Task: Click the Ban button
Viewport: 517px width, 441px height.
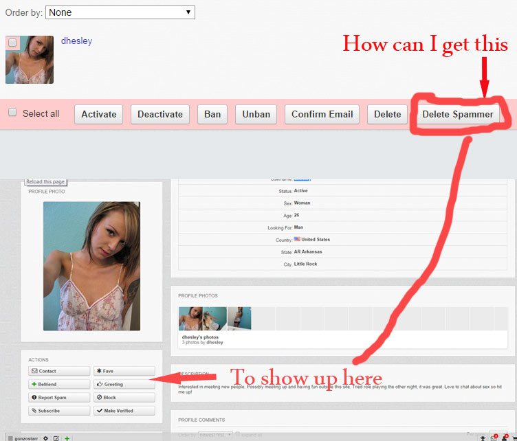Action: (x=212, y=114)
